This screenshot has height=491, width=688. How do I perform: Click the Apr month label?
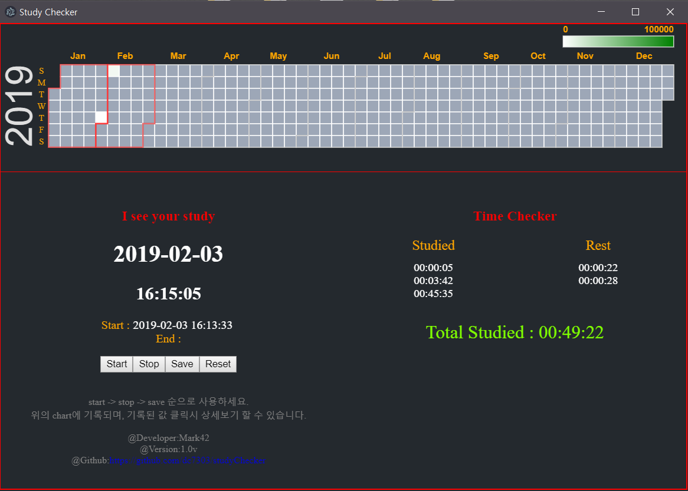[x=231, y=55]
